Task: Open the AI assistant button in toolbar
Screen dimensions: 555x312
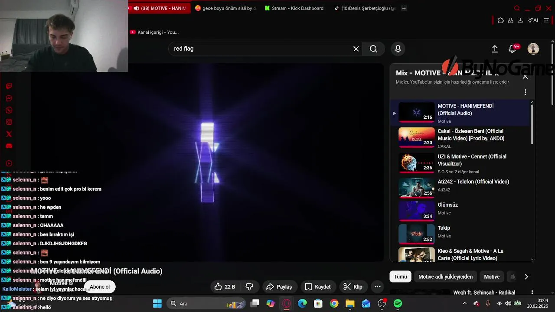Action: pos(533,20)
